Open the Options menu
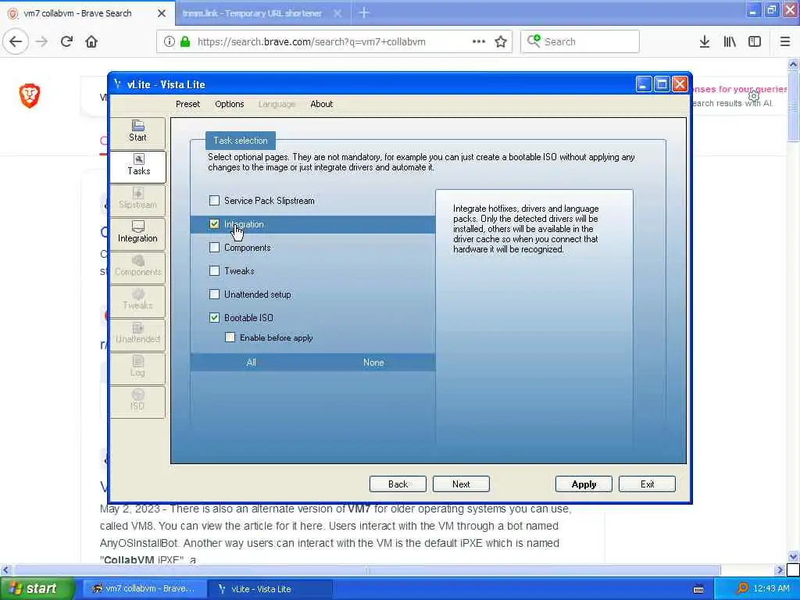 coord(230,104)
